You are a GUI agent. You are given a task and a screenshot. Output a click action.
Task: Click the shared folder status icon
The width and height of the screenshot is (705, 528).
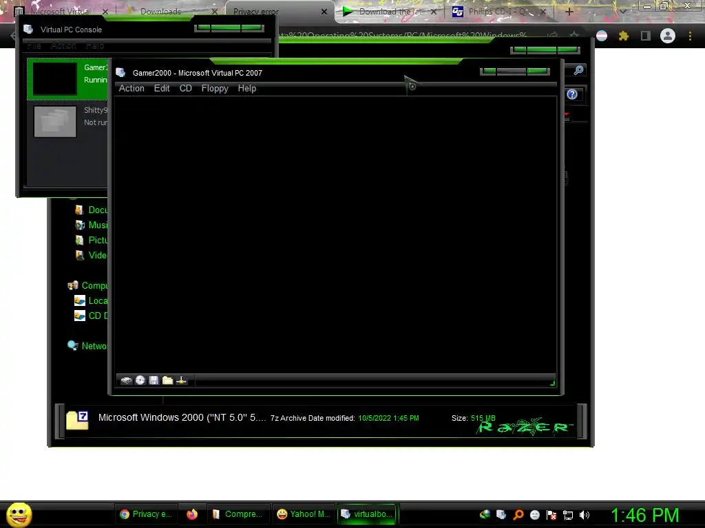(167, 381)
